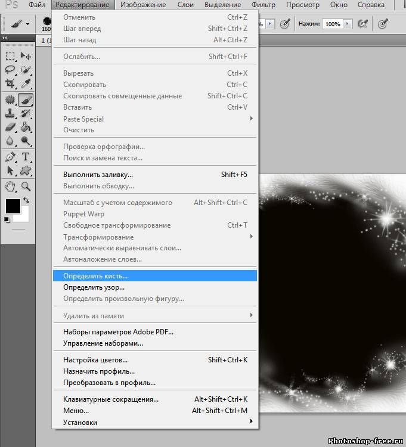Toggle airbrush mode in options bar
Viewport: 406px width, 447px height.
tap(364, 24)
